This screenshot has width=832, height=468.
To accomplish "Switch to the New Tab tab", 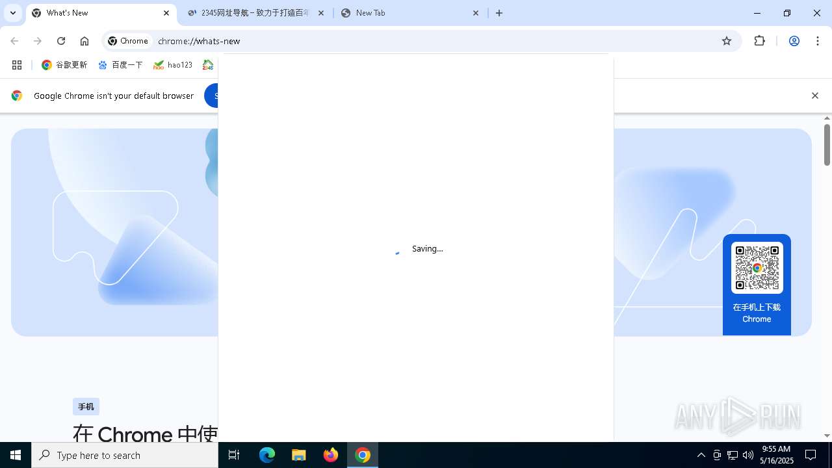I will [x=410, y=13].
